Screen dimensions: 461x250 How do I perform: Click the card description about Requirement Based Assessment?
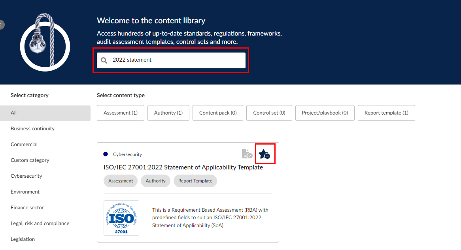210,218
